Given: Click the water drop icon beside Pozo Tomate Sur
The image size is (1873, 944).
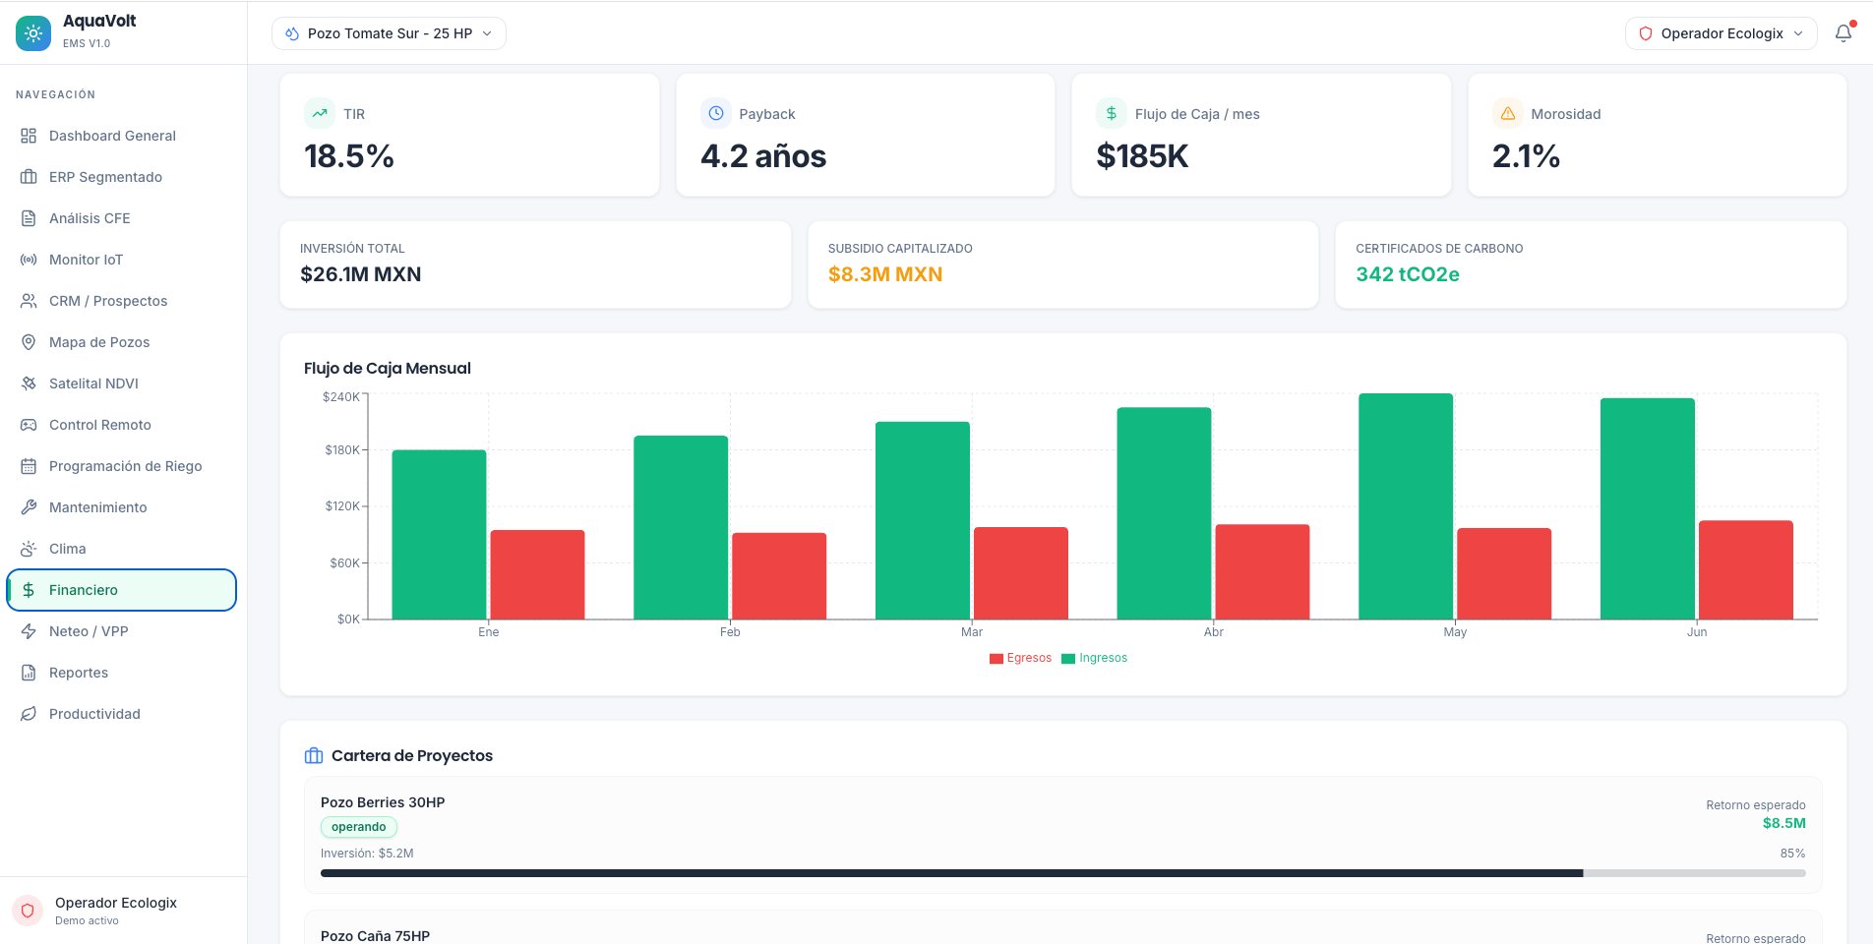Looking at the screenshot, I should tap(292, 33).
